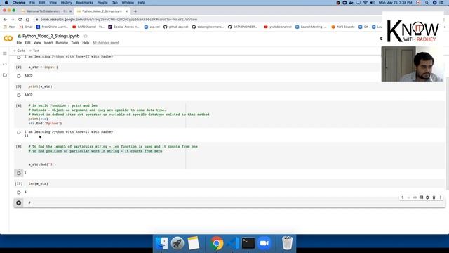Rename the notebook title Python_Video_2_Strings.ipynb
449x253 pixels.
pos(51,36)
